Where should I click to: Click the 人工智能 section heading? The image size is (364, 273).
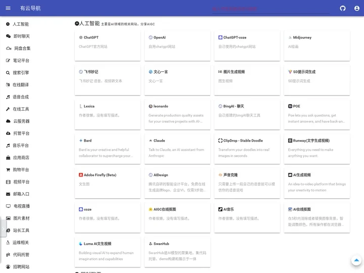click(x=89, y=23)
